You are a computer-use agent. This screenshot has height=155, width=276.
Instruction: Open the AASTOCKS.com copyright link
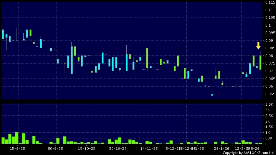point(248,153)
